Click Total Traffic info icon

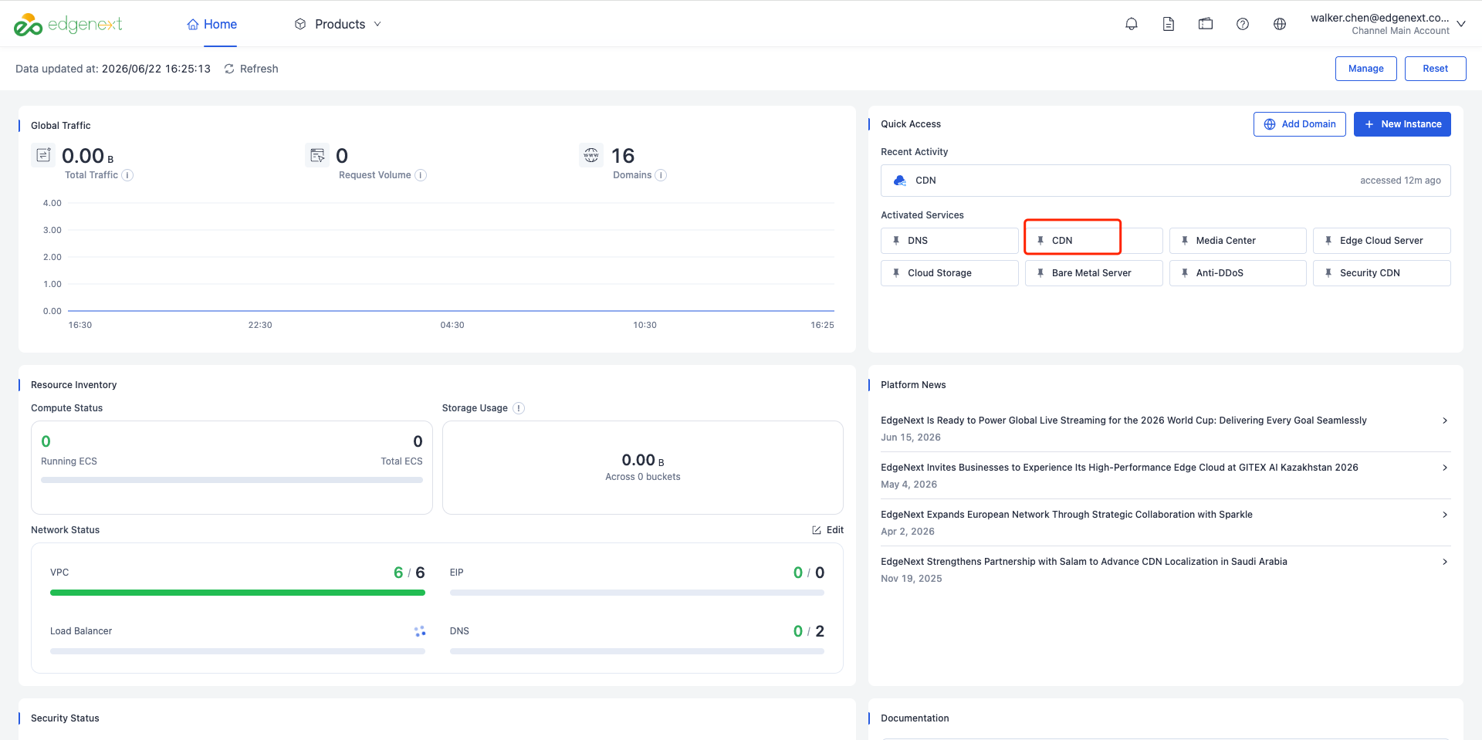[x=127, y=175]
